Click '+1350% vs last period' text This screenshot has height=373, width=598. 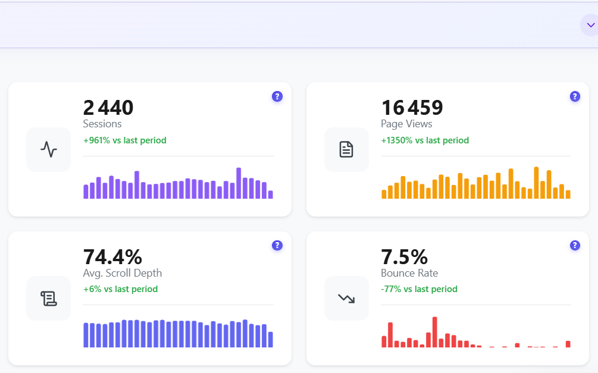point(425,140)
